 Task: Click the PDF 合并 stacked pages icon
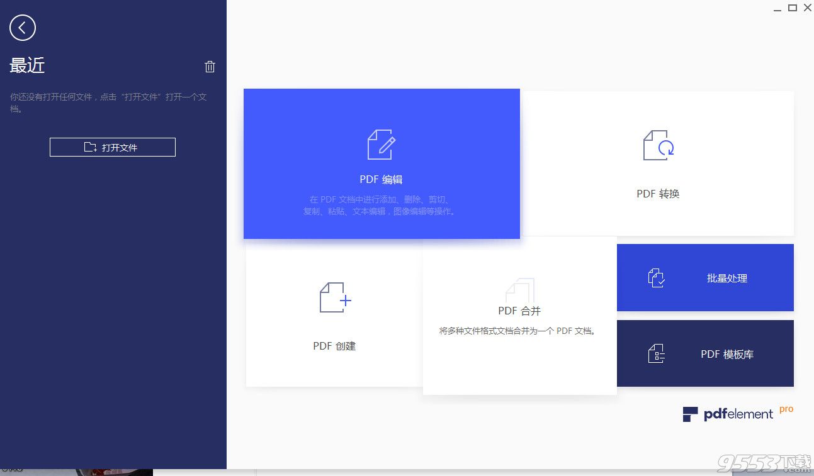coord(520,291)
